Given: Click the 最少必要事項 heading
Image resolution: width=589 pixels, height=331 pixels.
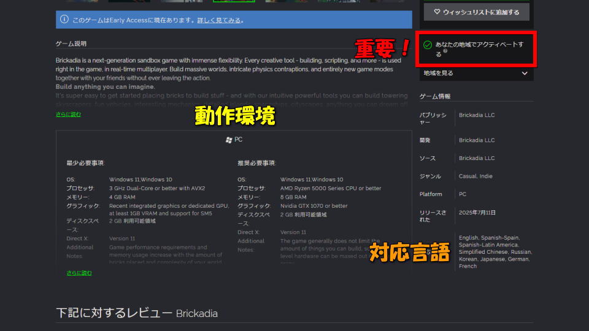Looking at the screenshot, I should point(85,163).
